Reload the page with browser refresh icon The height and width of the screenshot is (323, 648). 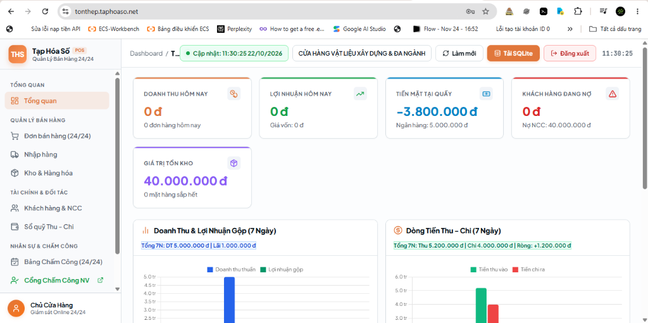46,11
